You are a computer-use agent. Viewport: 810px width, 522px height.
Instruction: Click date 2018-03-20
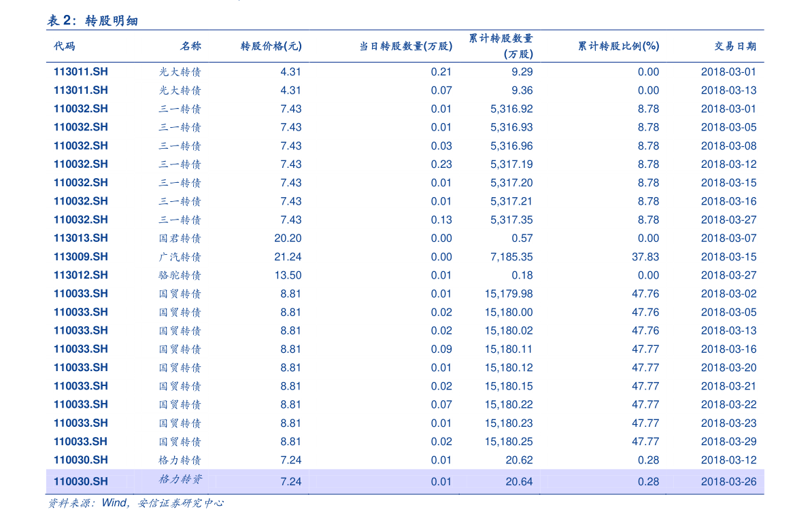(x=728, y=368)
